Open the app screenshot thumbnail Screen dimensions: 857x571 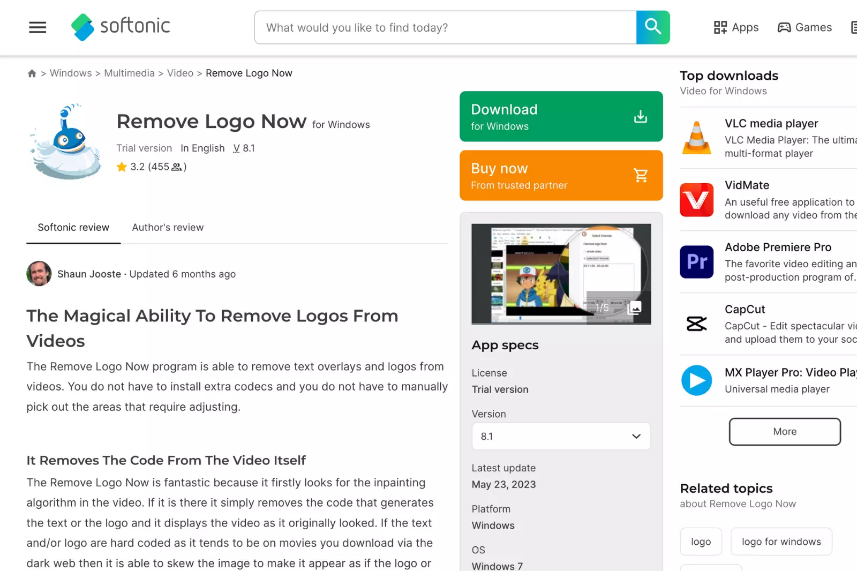(x=561, y=274)
